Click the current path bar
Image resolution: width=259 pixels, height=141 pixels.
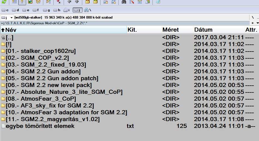click(x=125, y=23)
